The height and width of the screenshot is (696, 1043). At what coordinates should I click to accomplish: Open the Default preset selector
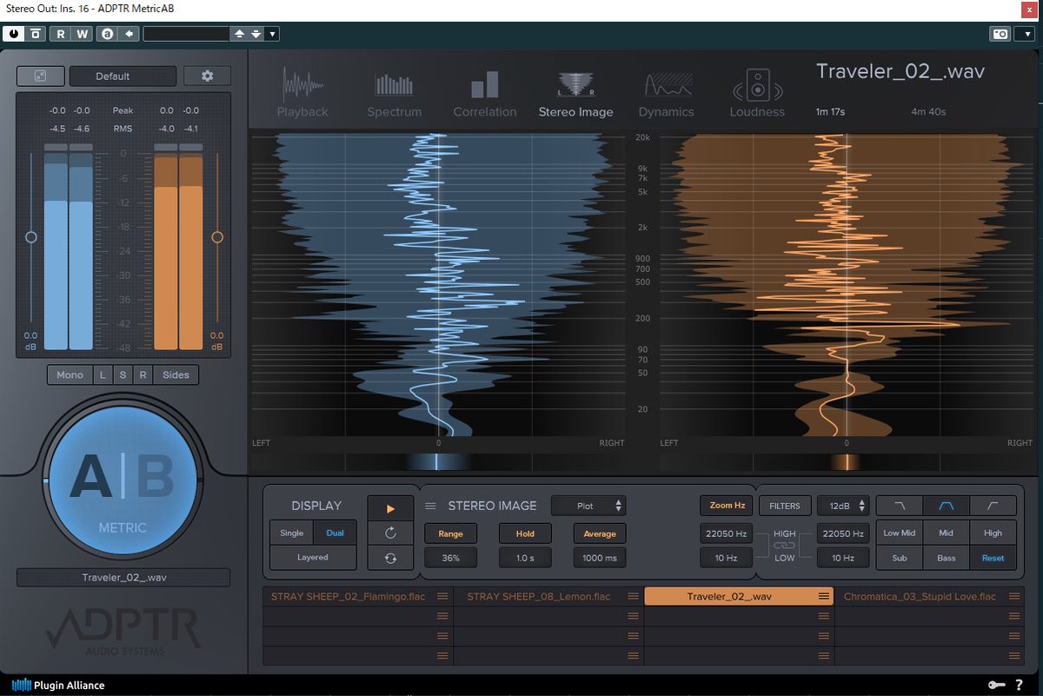coord(123,76)
